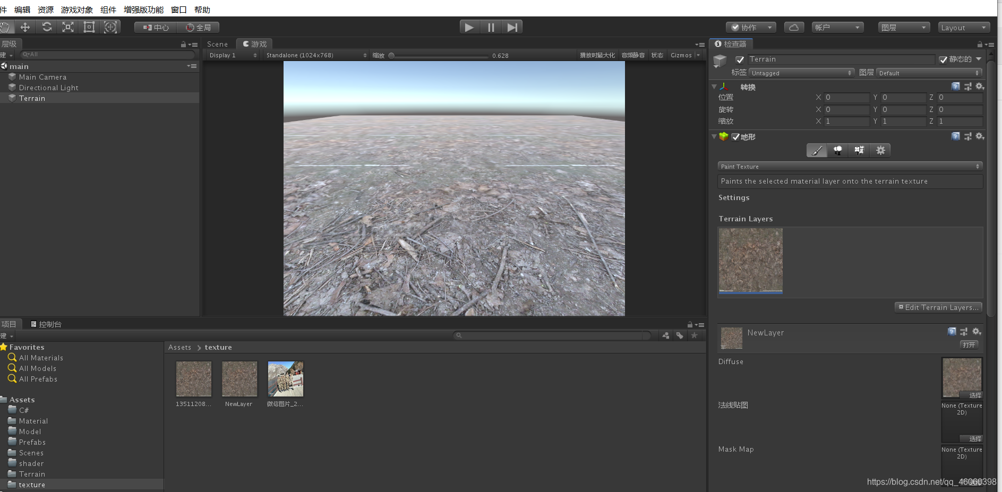
Task: Click Edit Terrain Layers button
Action: point(938,307)
